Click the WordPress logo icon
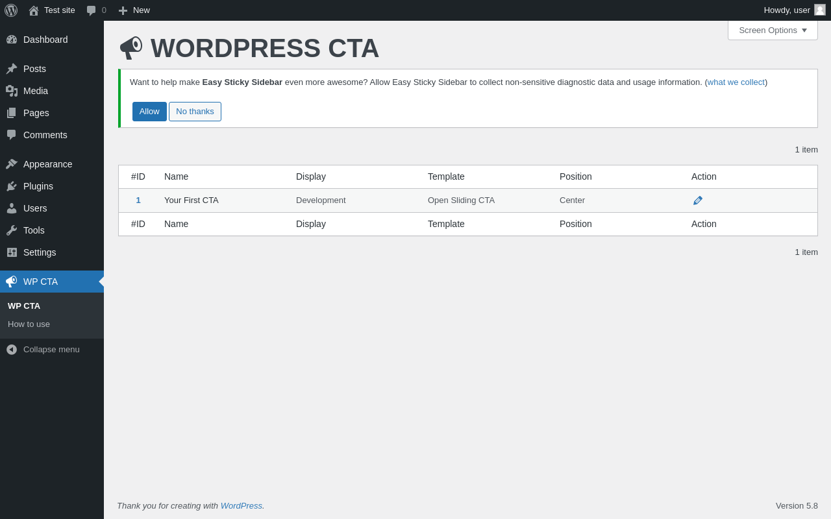Image resolution: width=831 pixels, height=519 pixels. (x=11, y=10)
